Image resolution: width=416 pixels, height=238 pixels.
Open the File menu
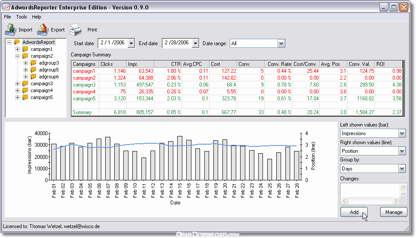click(7, 17)
